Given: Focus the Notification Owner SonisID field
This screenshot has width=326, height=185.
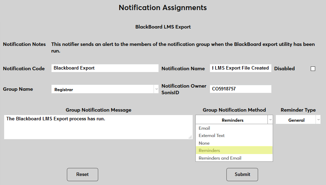Looking at the screenshot, I should 241,89.
